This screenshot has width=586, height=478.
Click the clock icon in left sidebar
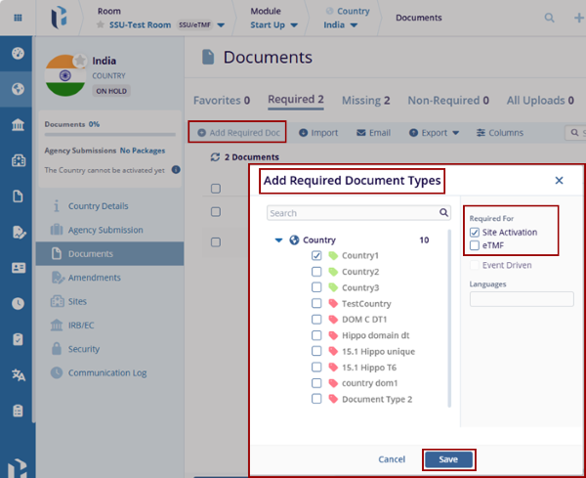[18, 303]
